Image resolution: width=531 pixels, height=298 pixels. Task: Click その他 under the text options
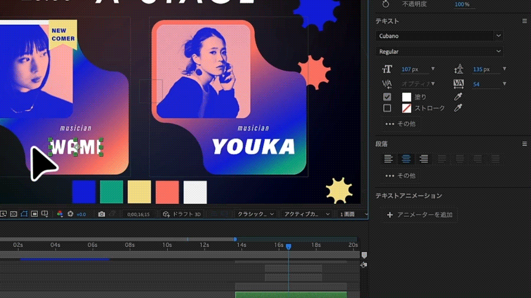click(400, 124)
